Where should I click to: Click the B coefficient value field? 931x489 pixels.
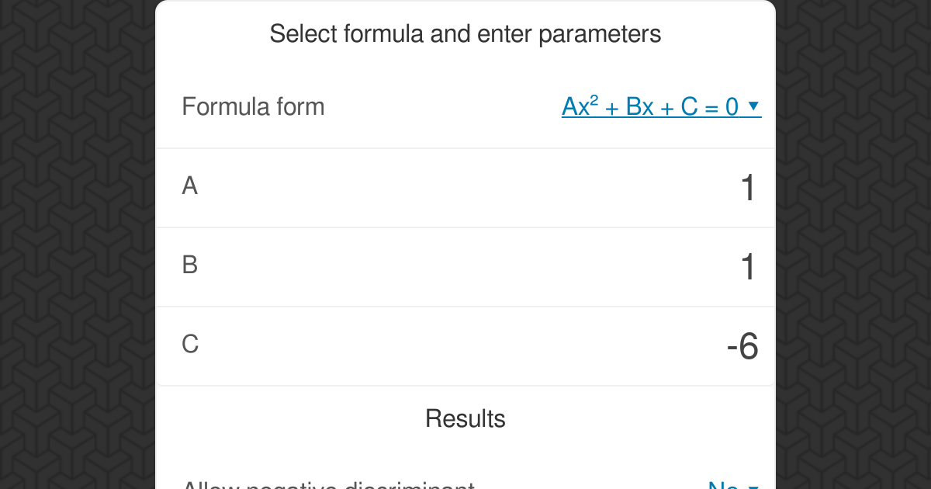click(746, 268)
